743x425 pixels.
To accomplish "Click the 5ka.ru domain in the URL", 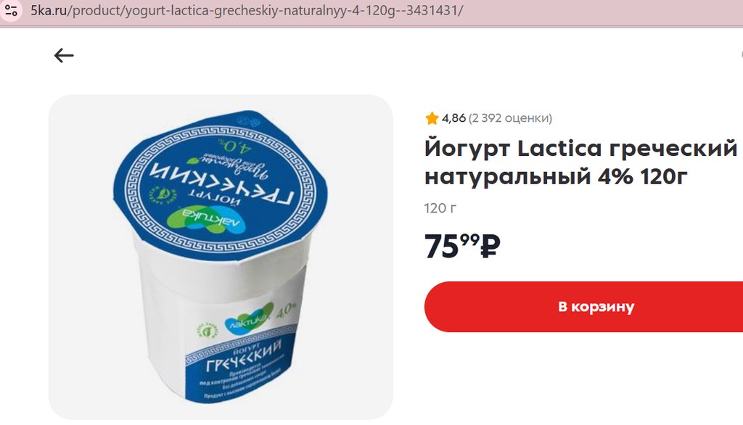I will point(49,10).
